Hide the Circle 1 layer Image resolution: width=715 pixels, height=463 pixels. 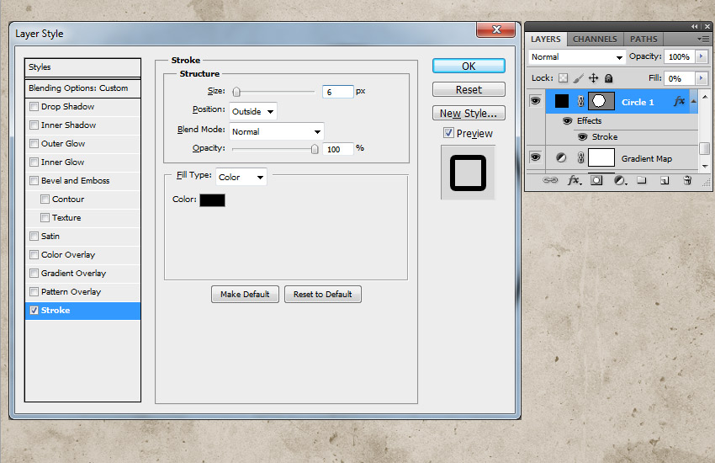pos(535,101)
